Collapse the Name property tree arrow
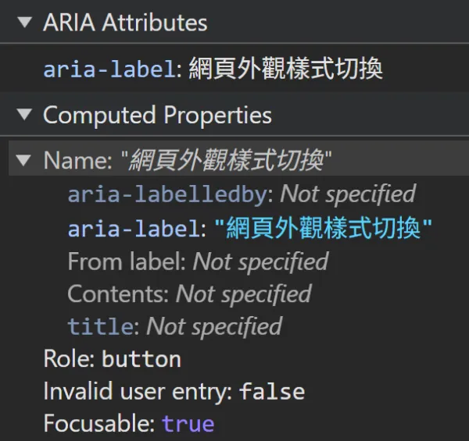 pos(26,161)
